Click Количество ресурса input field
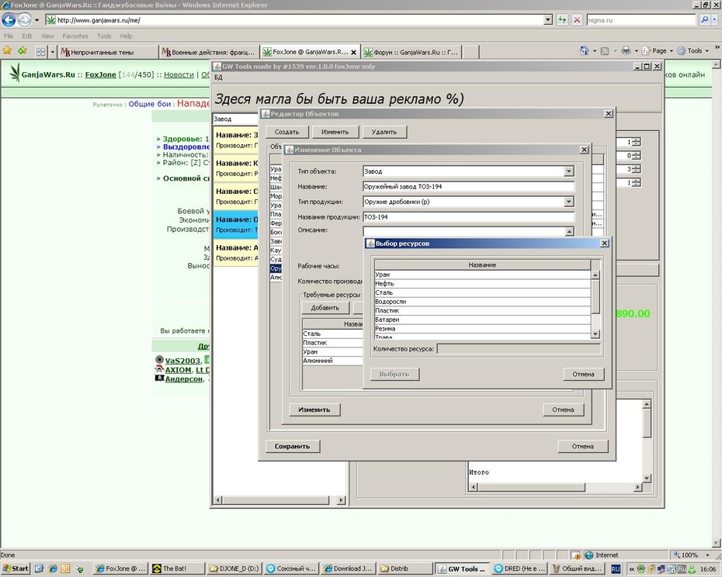Screen dimensions: 722x577 coord(519,349)
